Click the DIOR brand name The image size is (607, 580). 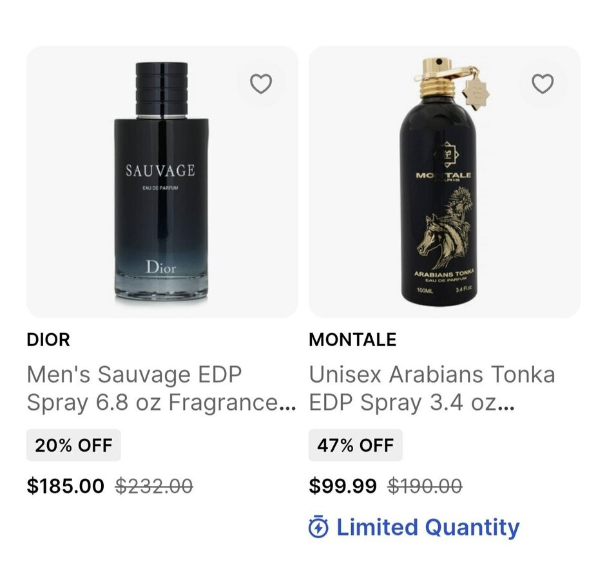[48, 340]
